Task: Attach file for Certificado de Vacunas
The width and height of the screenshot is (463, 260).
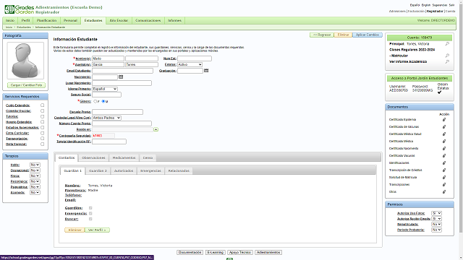Action: (x=443, y=127)
